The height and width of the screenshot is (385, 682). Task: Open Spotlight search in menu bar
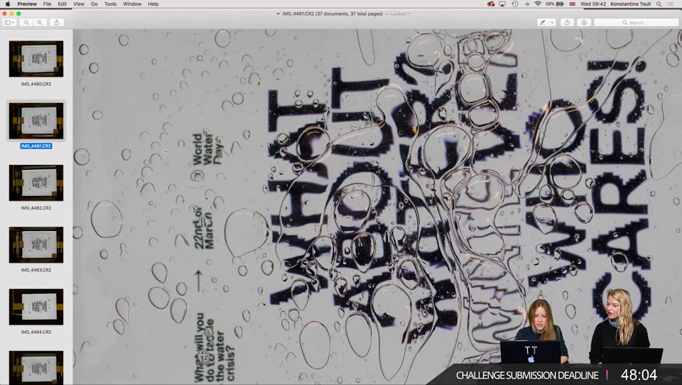(659, 4)
